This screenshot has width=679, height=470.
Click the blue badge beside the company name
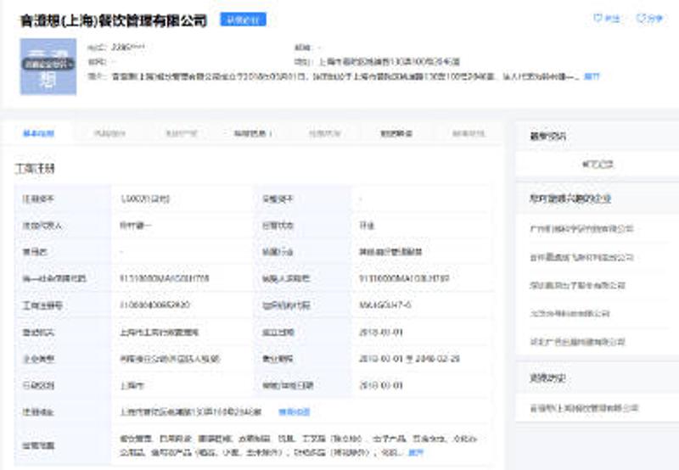[243, 20]
